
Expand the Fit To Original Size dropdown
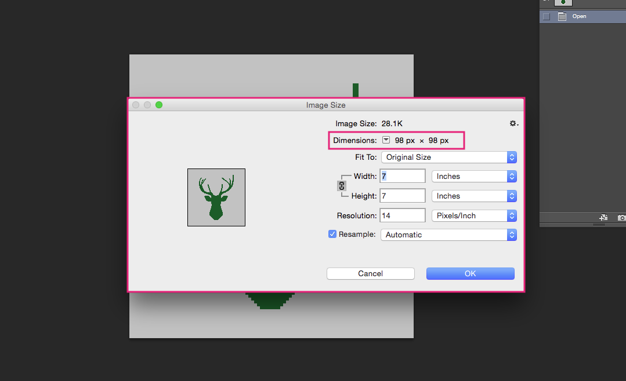[x=449, y=157]
